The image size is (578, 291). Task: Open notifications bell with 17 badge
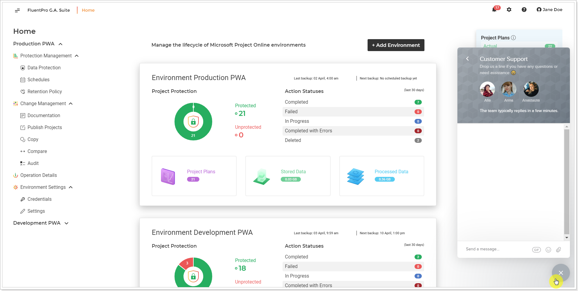coord(495,9)
